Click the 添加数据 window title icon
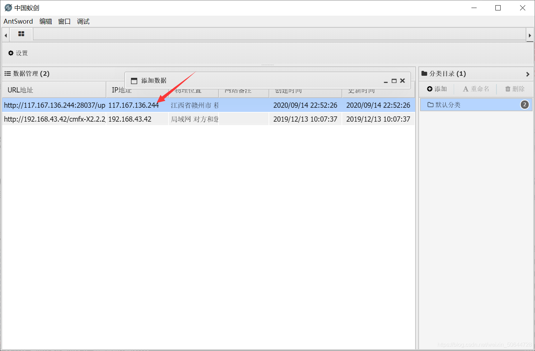Viewport: 535px width, 351px height. [134, 81]
